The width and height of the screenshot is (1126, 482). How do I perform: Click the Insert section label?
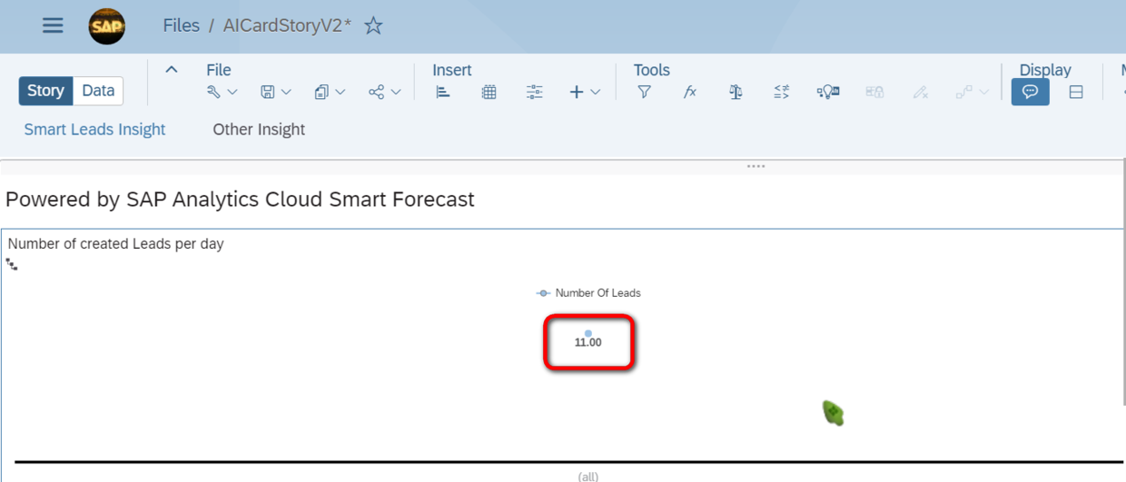tap(452, 70)
